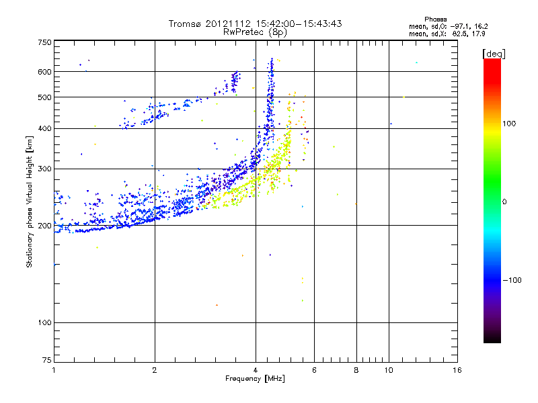
Task: Click the 'mean, sd,O: -97.1, 16.2' statistic
Action: point(448,26)
